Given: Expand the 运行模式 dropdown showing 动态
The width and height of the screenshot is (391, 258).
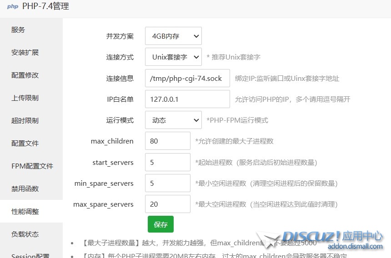Looking at the screenshot, I should click(x=173, y=120).
